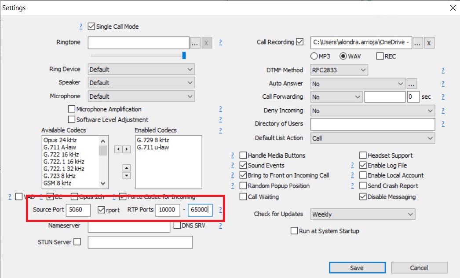Screen dimensions: 460x278
Task: Select MP3 recording format radio button
Action: (x=314, y=56)
